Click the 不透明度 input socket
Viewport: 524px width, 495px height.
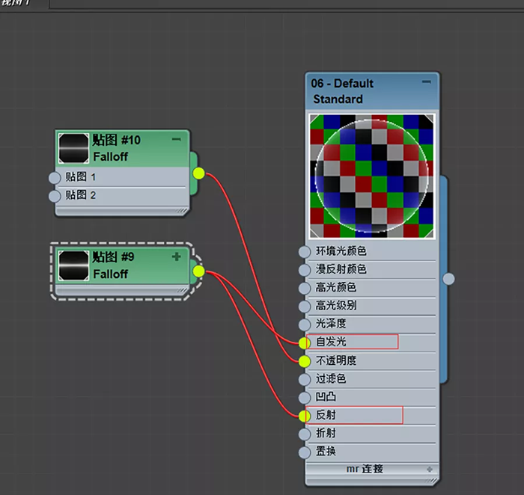(x=305, y=361)
